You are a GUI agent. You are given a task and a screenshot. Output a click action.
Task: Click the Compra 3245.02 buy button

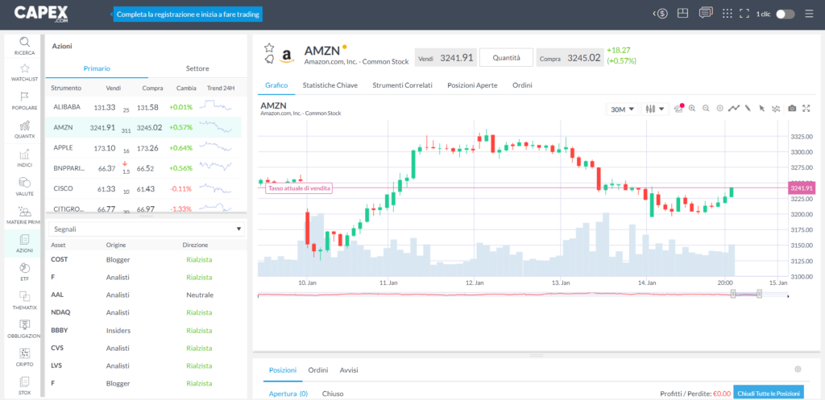[570, 58]
